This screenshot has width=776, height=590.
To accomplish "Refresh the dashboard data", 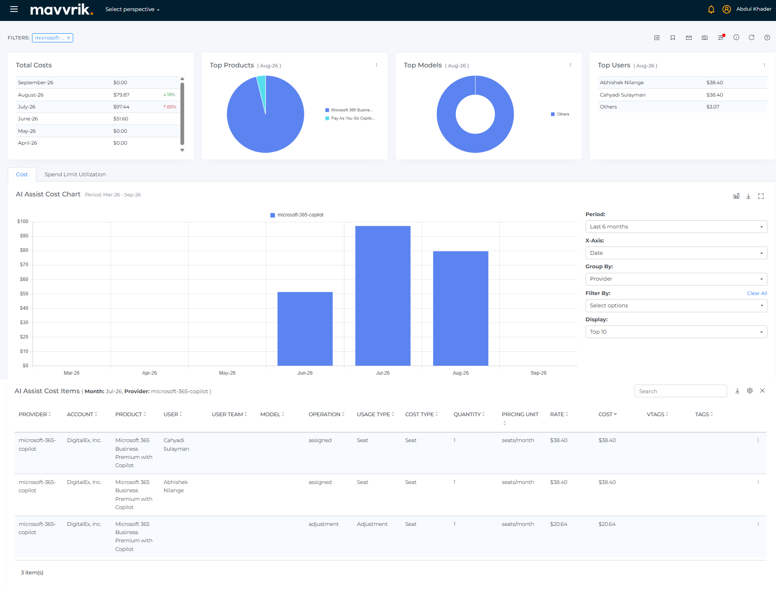I will tap(751, 37).
